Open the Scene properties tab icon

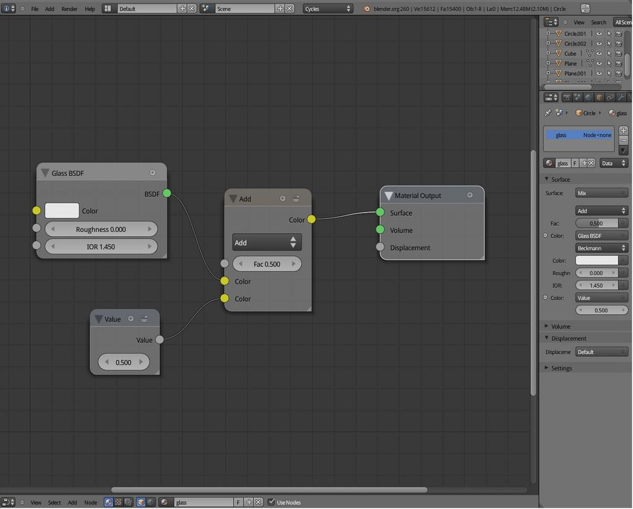(577, 97)
